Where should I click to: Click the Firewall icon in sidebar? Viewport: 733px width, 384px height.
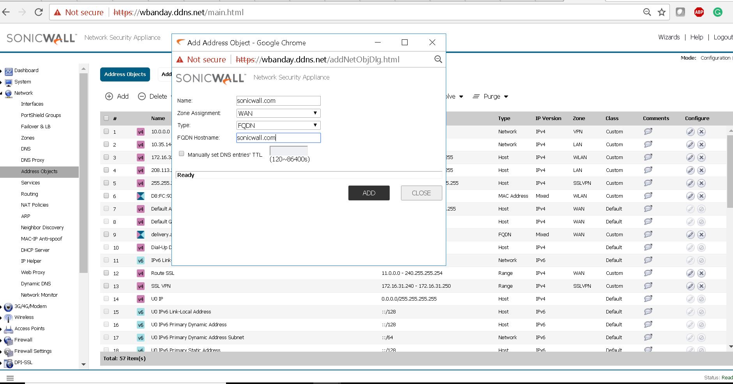(8, 340)
